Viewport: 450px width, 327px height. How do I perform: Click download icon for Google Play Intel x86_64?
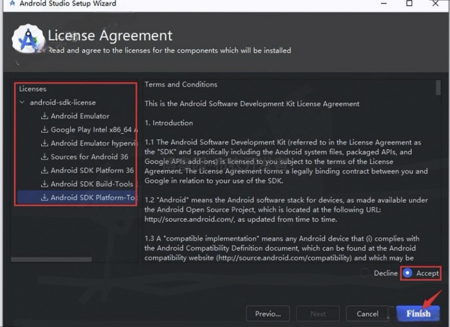(x=45, y=130)
